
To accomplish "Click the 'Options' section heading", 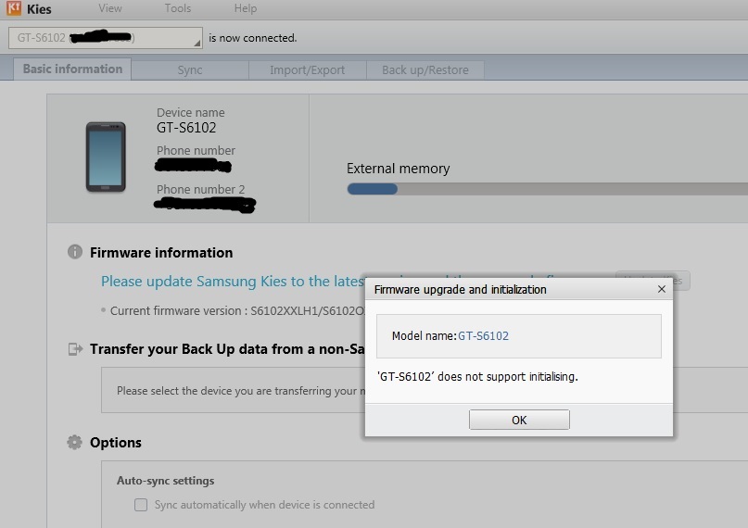I will [x=116, y=442].
